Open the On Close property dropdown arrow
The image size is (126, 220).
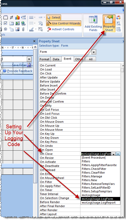(113, 154)
